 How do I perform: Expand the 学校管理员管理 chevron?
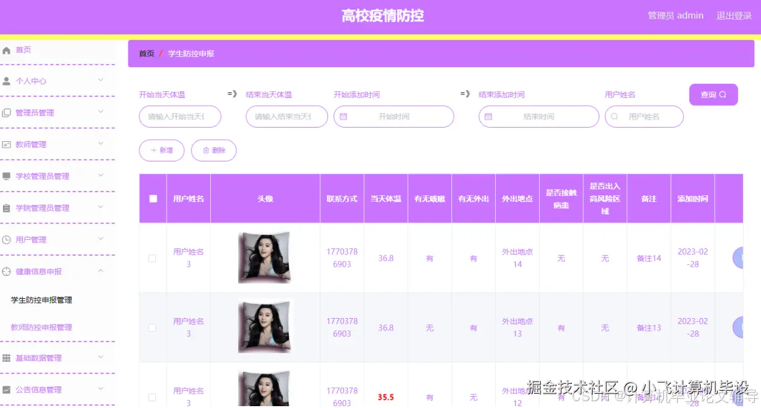tap(101, 175)
